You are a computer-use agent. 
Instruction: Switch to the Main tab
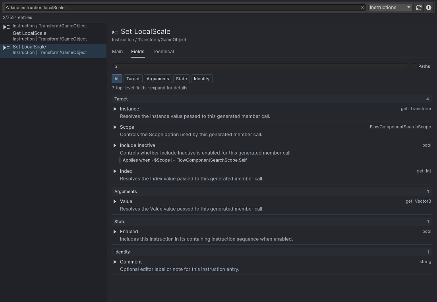click(x=117, y=52)
